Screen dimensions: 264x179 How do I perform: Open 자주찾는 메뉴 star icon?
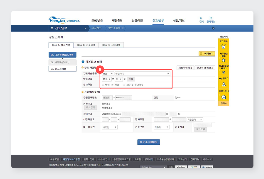pos(224,60)
